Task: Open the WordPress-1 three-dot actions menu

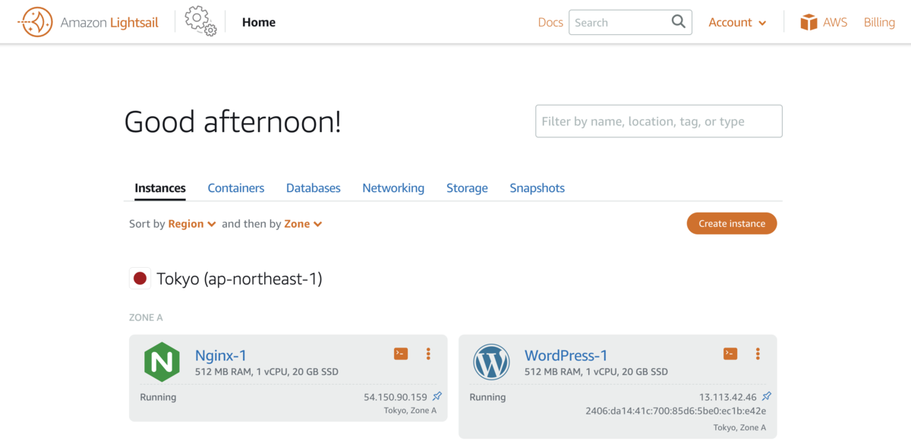Action: click(x=758, y=354)
